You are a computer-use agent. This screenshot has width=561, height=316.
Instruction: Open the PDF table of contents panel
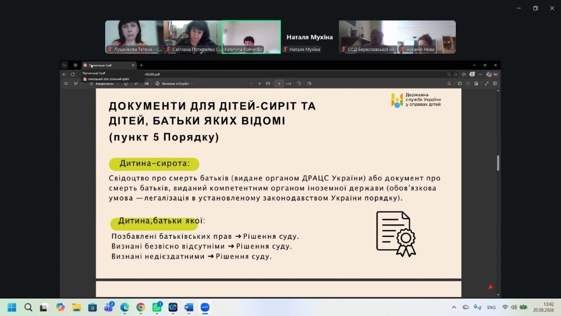66,83
